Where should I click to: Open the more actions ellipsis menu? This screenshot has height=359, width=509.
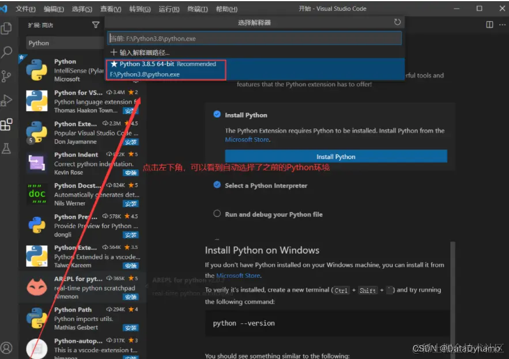tap(502, 25)
